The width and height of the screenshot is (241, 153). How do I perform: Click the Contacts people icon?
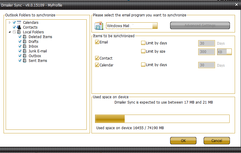(x=19, y=27)
